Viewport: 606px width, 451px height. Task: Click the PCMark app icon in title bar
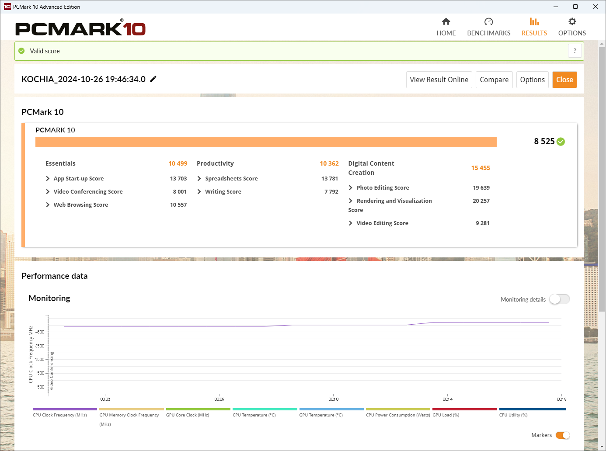[7, 7]
